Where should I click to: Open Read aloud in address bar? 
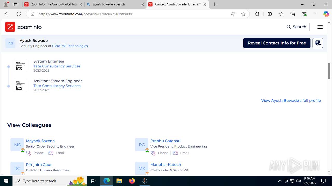click(x=233, y=14)
